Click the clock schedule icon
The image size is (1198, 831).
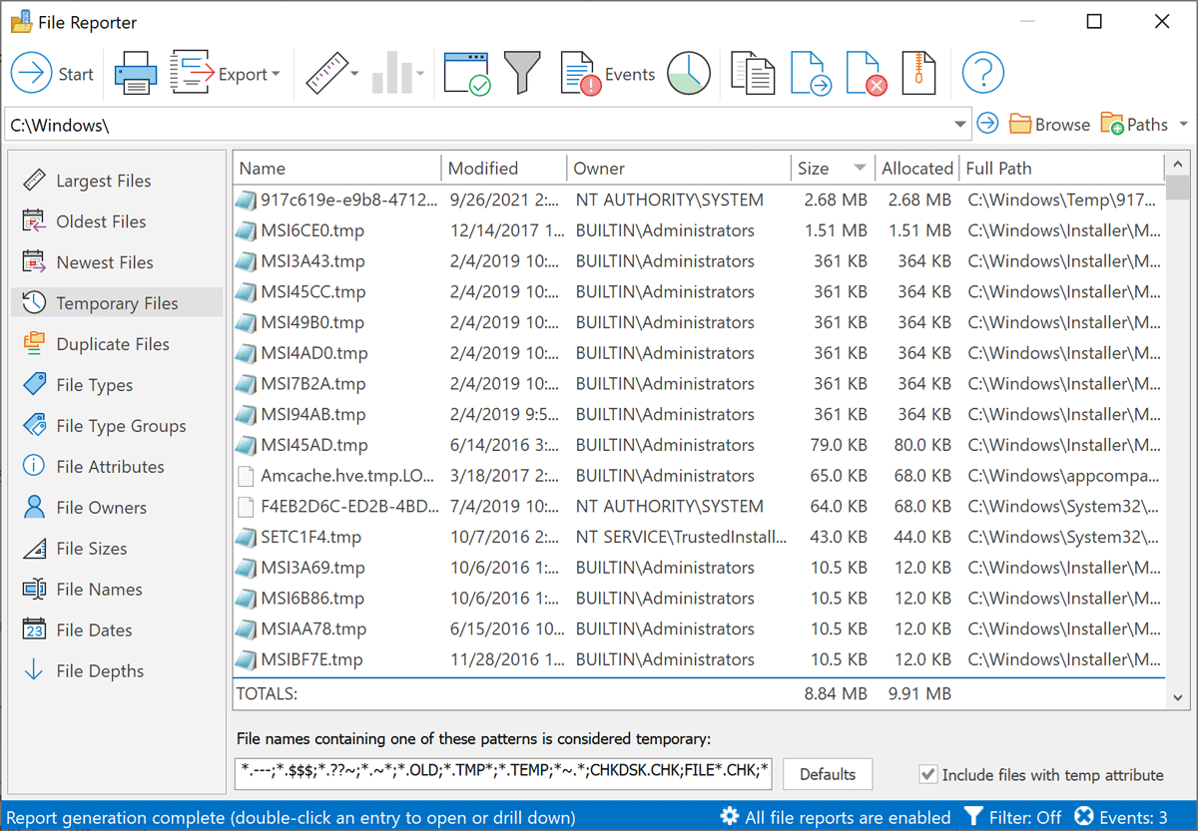point(689,74)
